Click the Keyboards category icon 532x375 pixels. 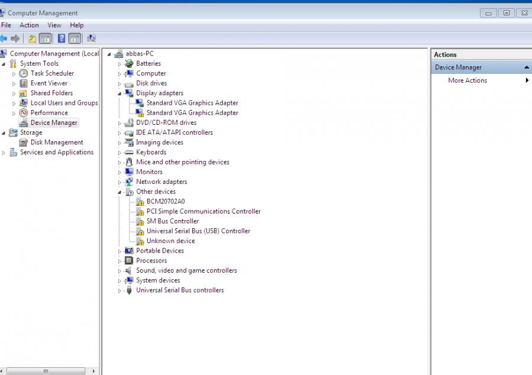129,153
